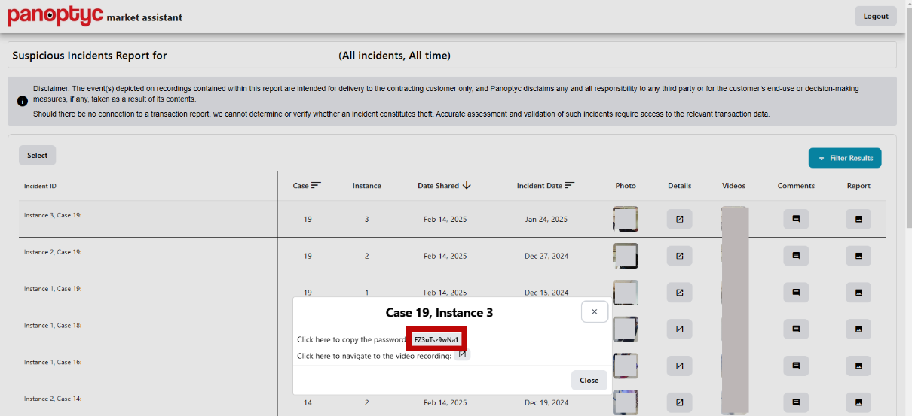Open comments for Instance 1, Case 16
Image resolution: width=912 pixels, height=416 pixels.
click(796, 366)
